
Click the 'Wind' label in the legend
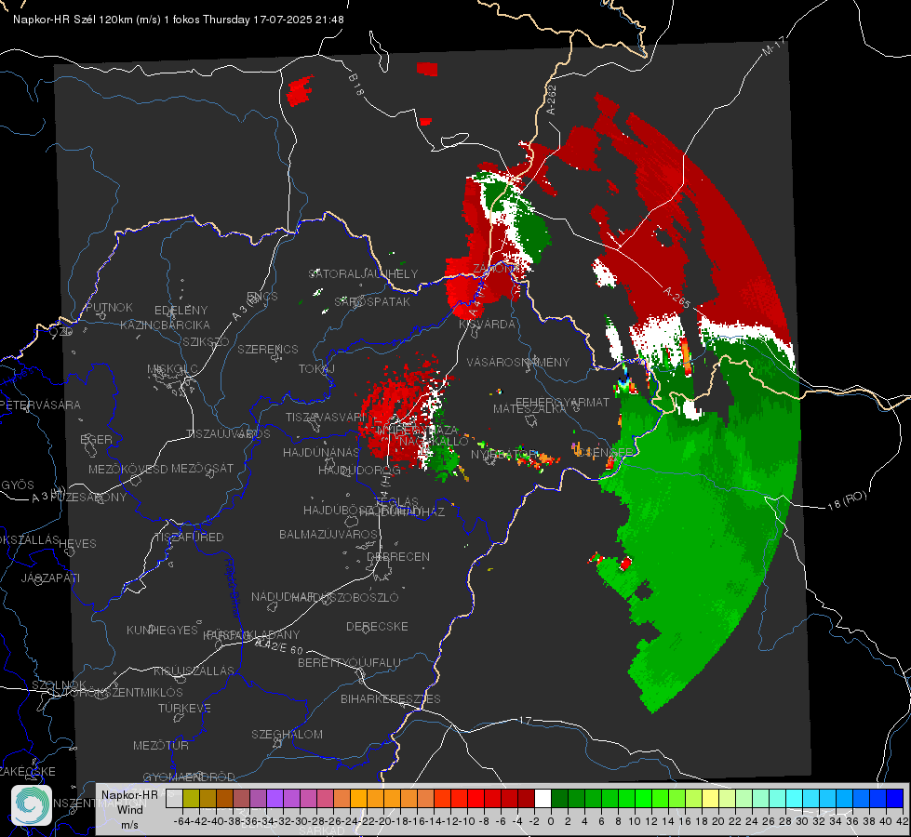point(130,809)
